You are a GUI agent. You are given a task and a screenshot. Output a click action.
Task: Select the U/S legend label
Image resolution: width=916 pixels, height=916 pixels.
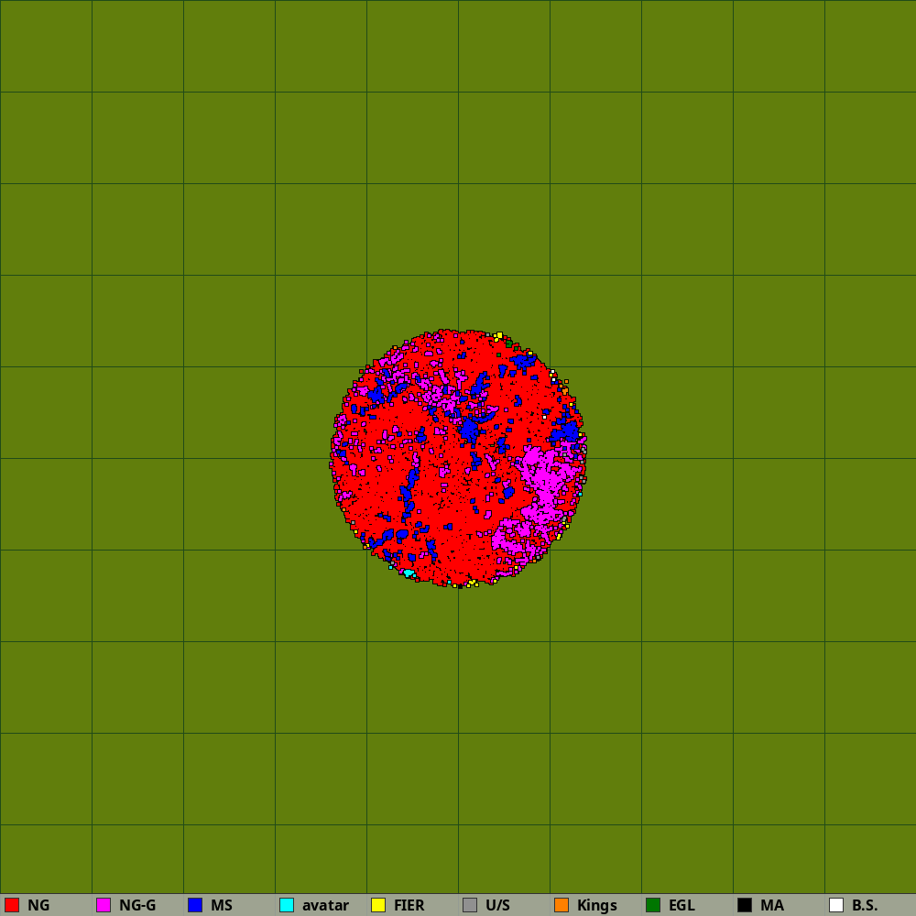click(x=497, y=906)
